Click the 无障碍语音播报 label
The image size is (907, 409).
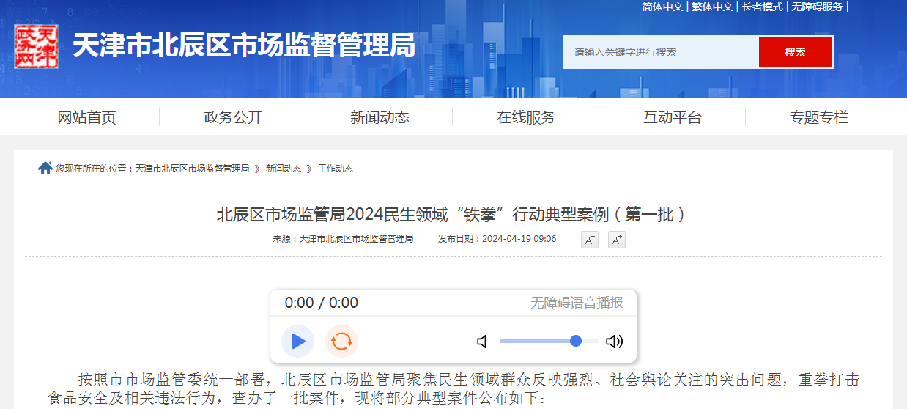577,303
